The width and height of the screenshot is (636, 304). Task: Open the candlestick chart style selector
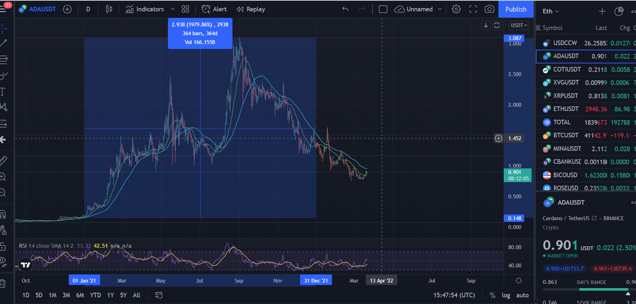point(109,9)
